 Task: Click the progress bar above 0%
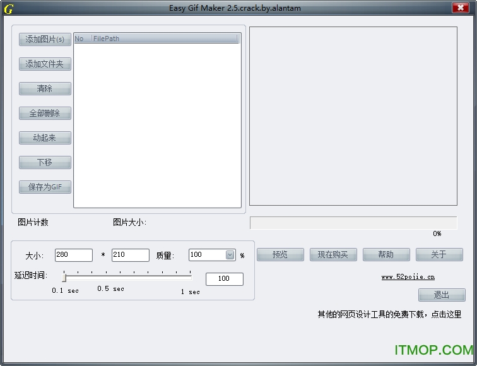353,223
